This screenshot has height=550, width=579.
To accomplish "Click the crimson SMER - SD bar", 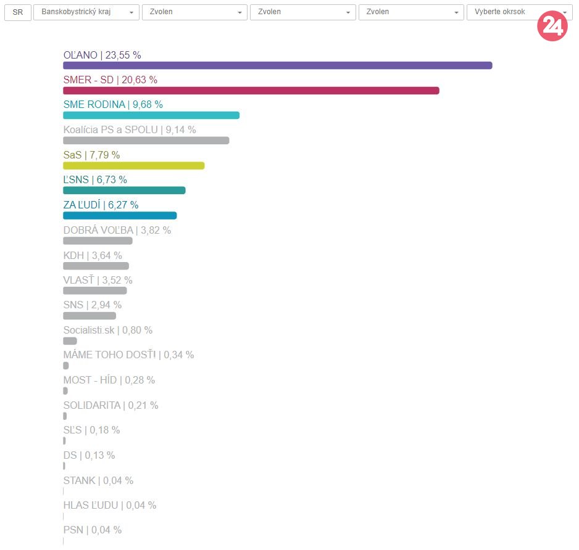I will [251, 91].
